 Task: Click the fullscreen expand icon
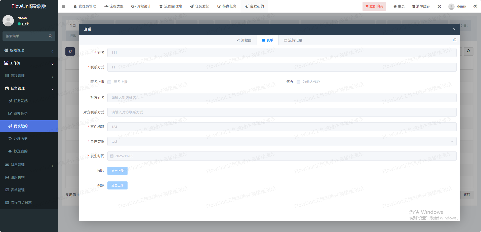[439, 6]
